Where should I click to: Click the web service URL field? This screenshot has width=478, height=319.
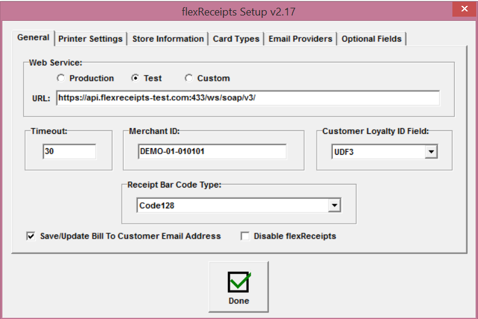[x=248, y=98]
